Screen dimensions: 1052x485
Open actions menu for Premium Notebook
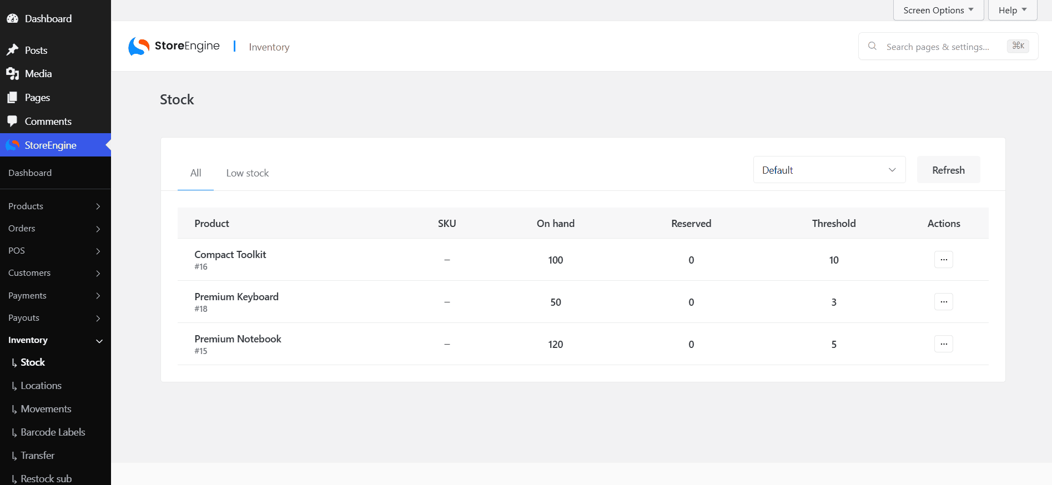click(x=944, y=344)
